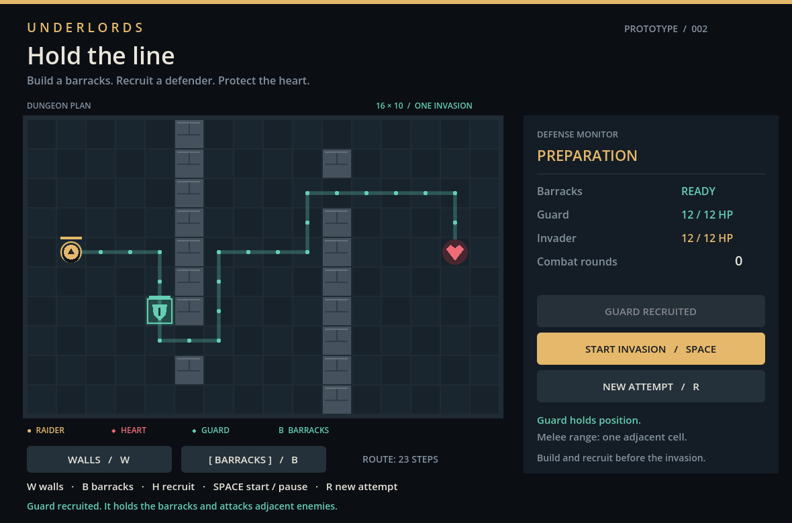Click the HEART legend entry
This screenshot has height=523, width=792.
129,430
